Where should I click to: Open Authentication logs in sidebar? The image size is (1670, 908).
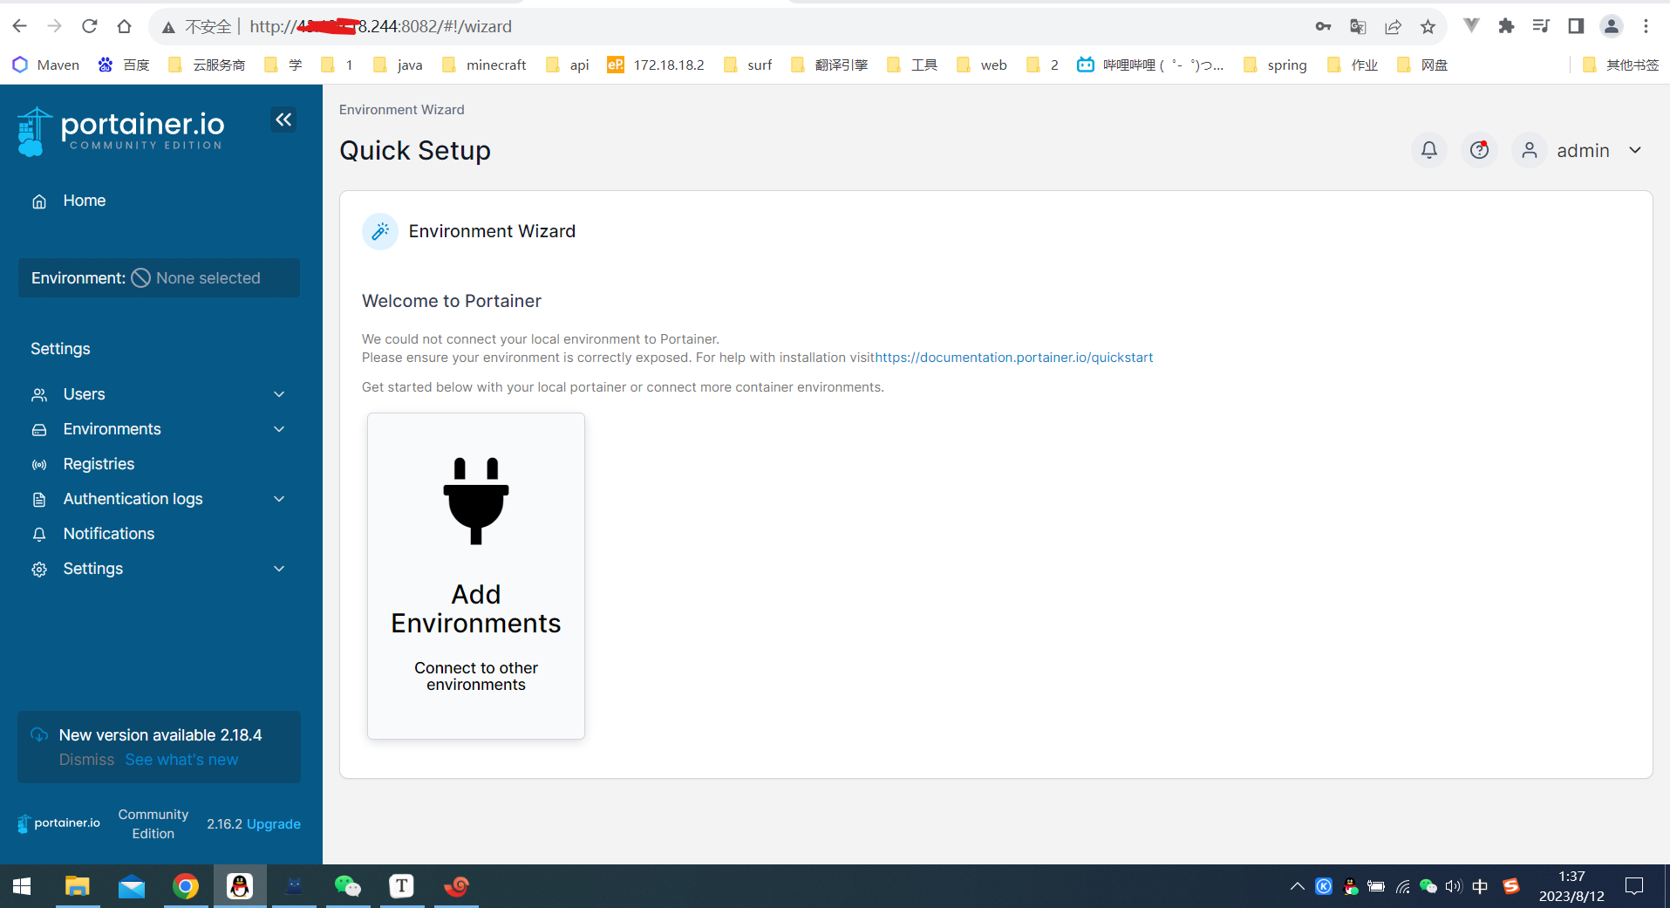pos(133,499)
